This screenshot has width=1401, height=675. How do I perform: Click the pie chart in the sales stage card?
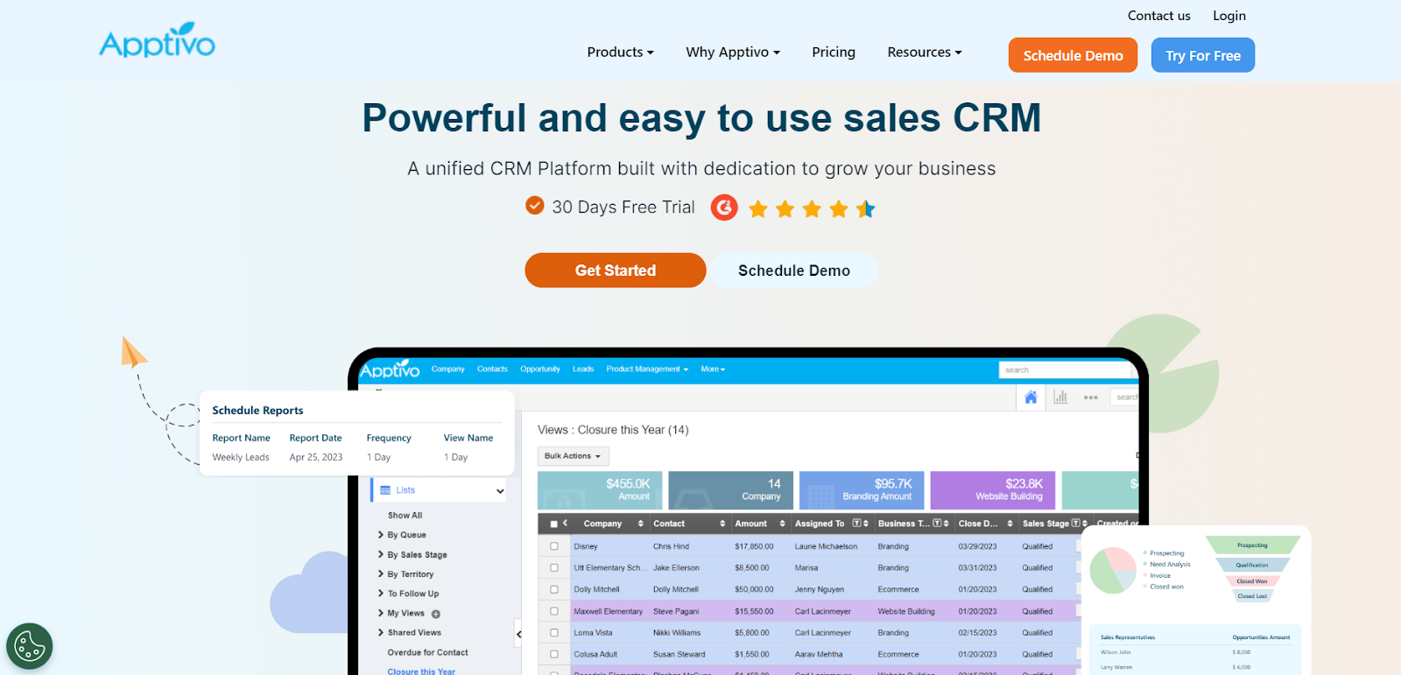tap(1113, 571)
